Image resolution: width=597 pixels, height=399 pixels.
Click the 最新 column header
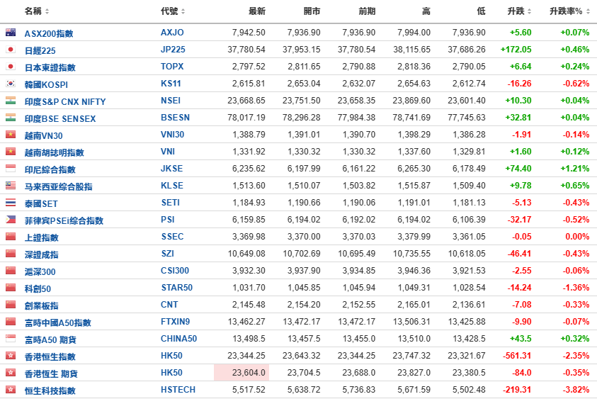pyautogui.click(x=257, y=11)
